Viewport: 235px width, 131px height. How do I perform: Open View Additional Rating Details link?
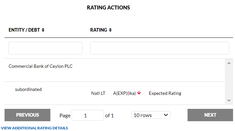tap(34, 128)
